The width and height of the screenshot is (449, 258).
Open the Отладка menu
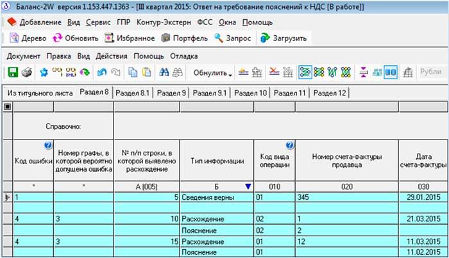click(184, 56)
